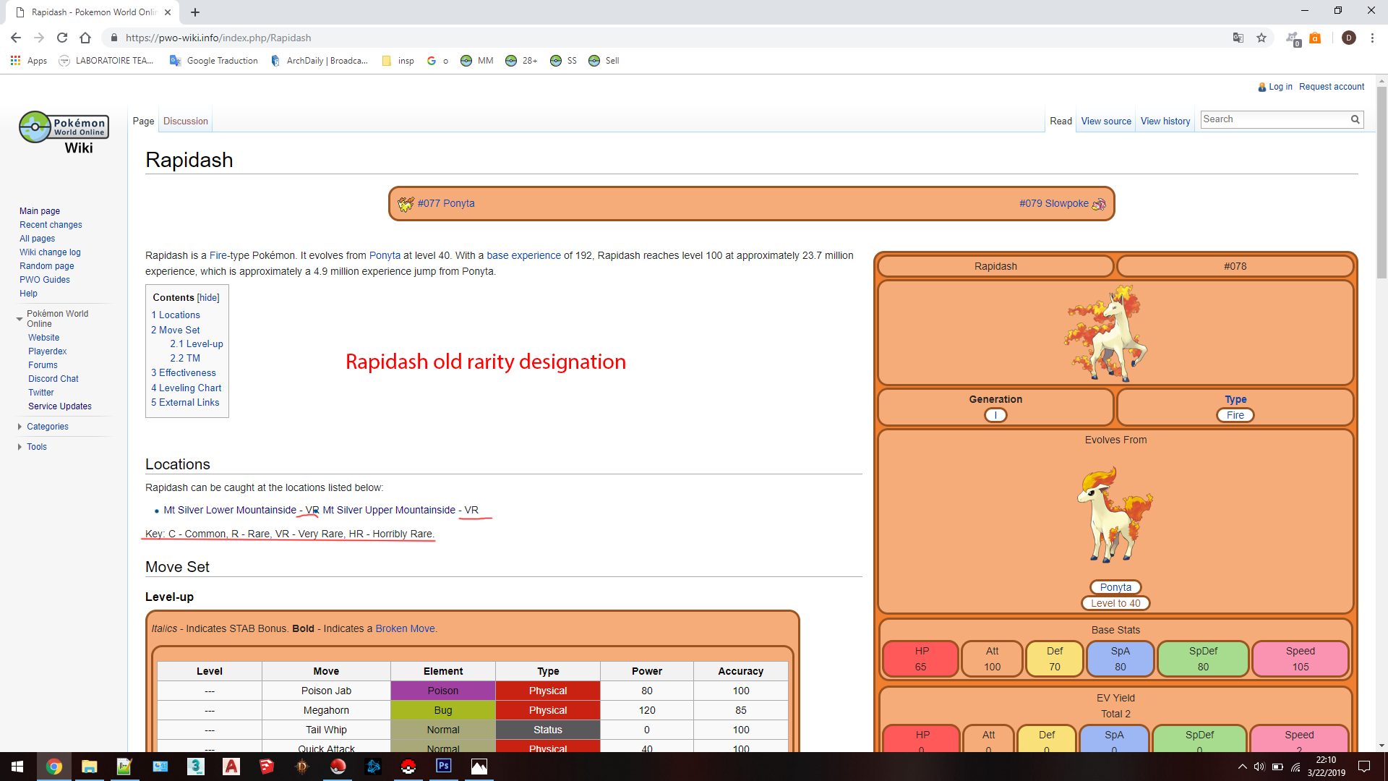
Task: Go to #077 Ponyta navigation link
Action: click(x=445, y=203)
